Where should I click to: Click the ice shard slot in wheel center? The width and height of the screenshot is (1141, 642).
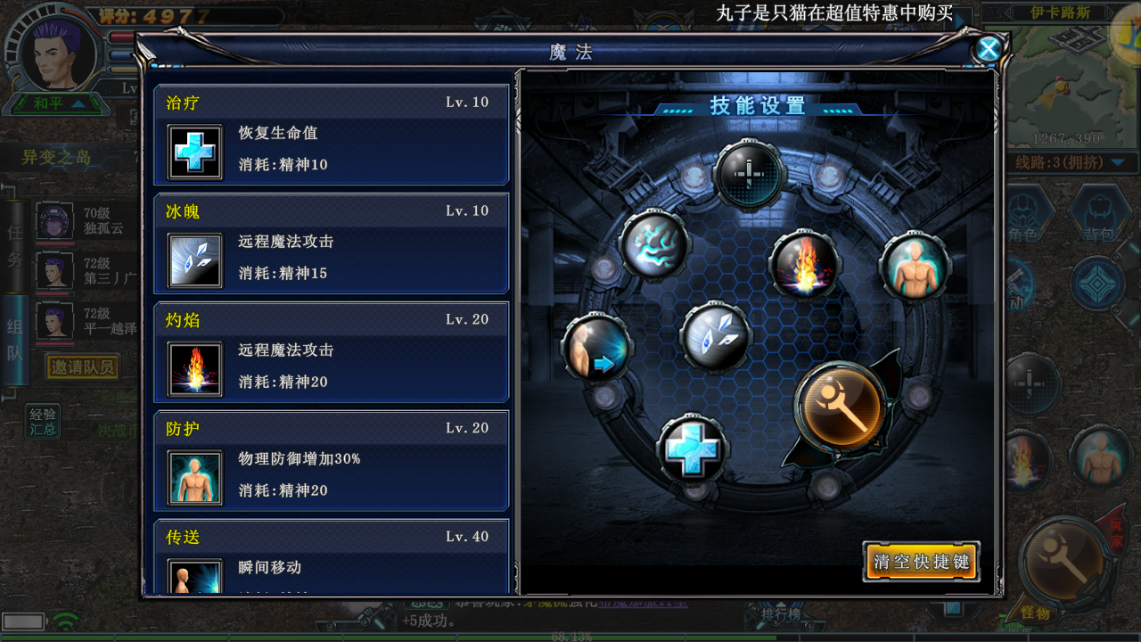[714, 337]
